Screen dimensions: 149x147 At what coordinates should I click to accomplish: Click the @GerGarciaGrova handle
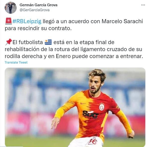35,10
